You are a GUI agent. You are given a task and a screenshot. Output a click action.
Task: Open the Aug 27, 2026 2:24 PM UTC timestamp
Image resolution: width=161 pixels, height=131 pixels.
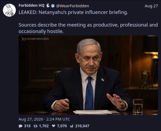pos(44,119)
